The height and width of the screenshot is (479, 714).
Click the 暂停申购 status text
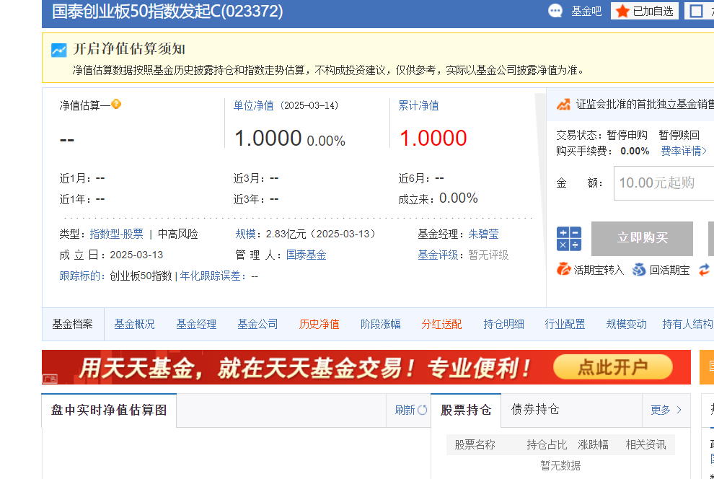pos(627,135)
